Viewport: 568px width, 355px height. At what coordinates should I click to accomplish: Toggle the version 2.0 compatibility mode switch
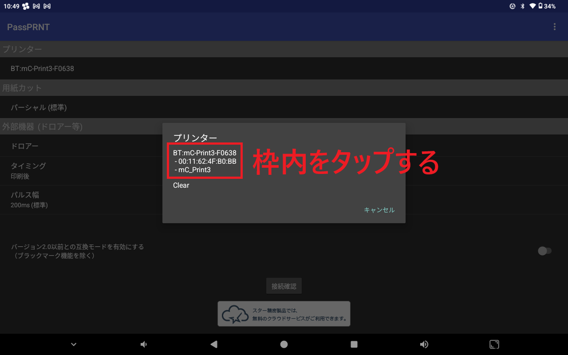coord(544,251)
